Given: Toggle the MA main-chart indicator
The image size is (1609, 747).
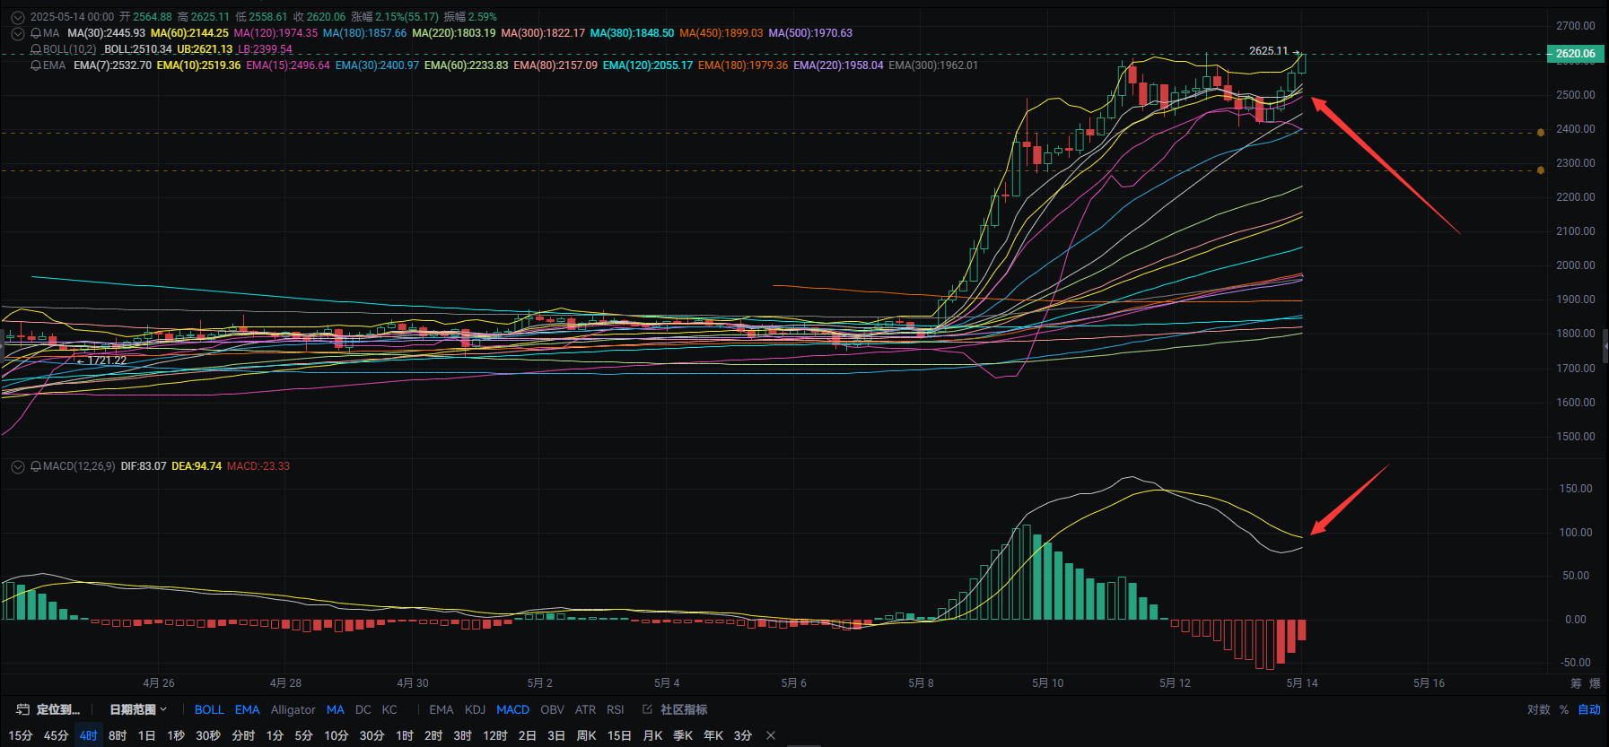Looking at the screenshot, I should [335, 709].
